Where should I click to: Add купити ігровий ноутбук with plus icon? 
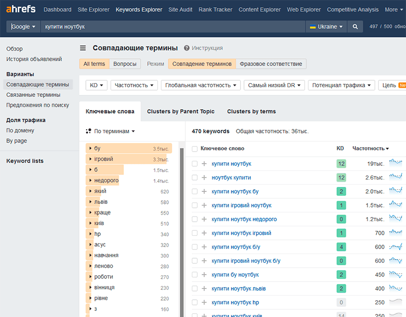click(205, 205)
